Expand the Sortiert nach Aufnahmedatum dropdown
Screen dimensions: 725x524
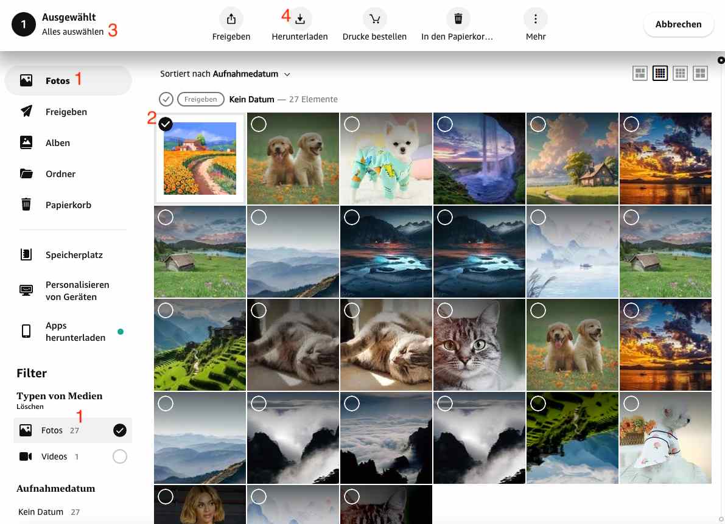click(x=225, y=74)
